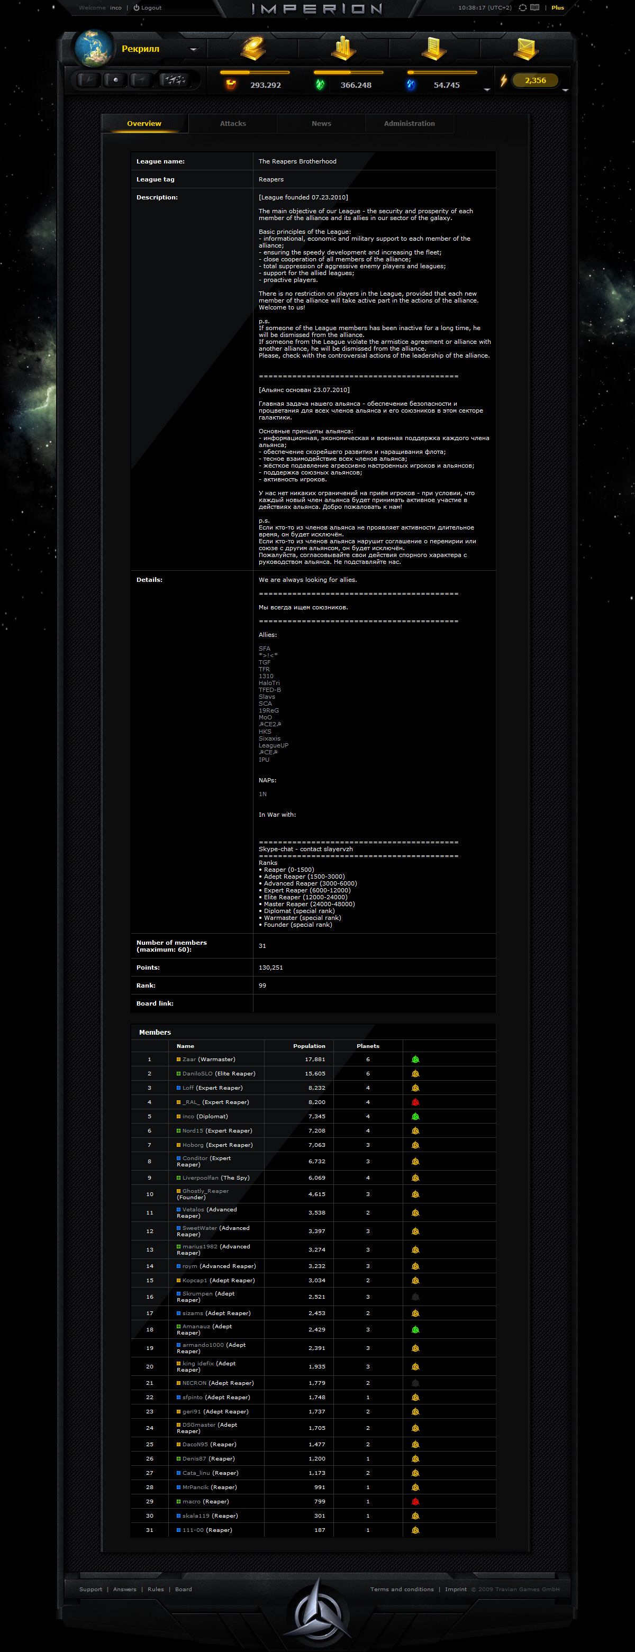This screenshot has width=635, height=1652.
Task: Click the Рекрилл planet globe thumbnail
Action: coord(94,48)
